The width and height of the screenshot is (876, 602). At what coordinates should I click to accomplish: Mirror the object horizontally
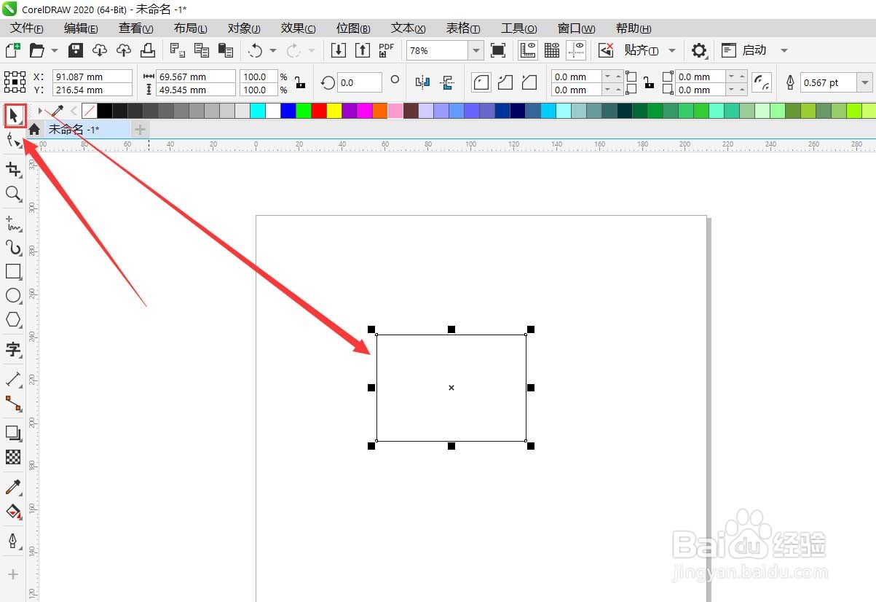click(x=423, y=82)
